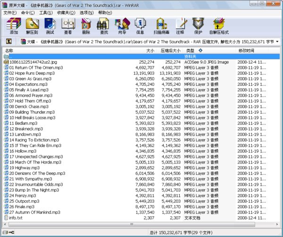283x237 pixels.
Task: Click the scroll left arrow button
Action: click(5, 224)
